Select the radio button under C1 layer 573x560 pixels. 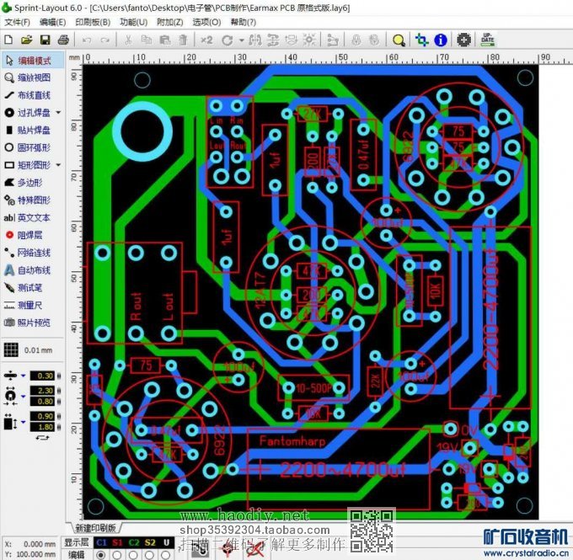pos(101,555)
